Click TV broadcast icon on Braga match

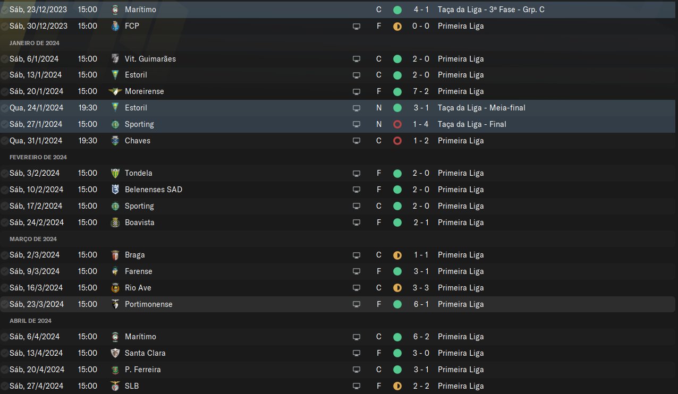357,255
